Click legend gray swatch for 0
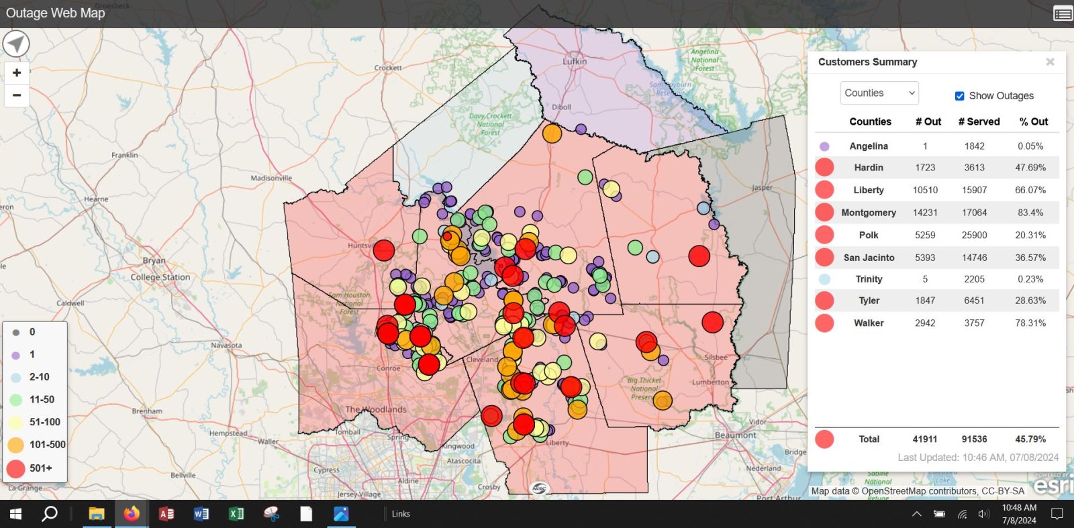The height and width of the screenshot is (528, 1074). coord(16,333)
